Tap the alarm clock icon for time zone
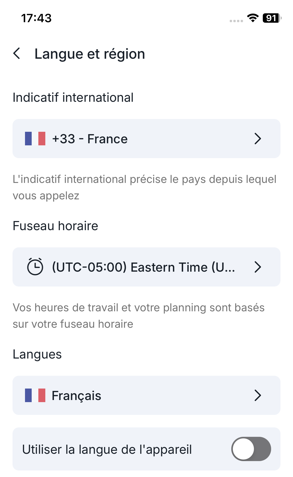Viewport: 293px width, 477px height. pyautogui.click(x=35, y=267)
